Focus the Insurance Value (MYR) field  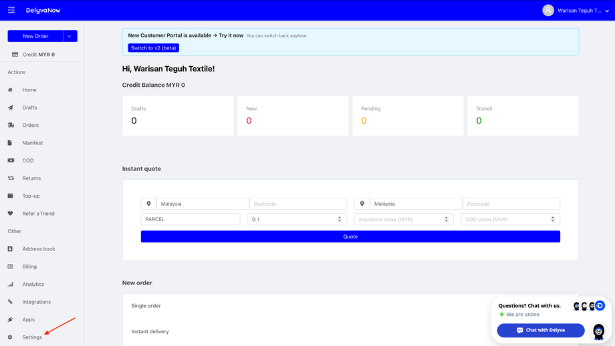pyautogui.click(x=404, y=219)
